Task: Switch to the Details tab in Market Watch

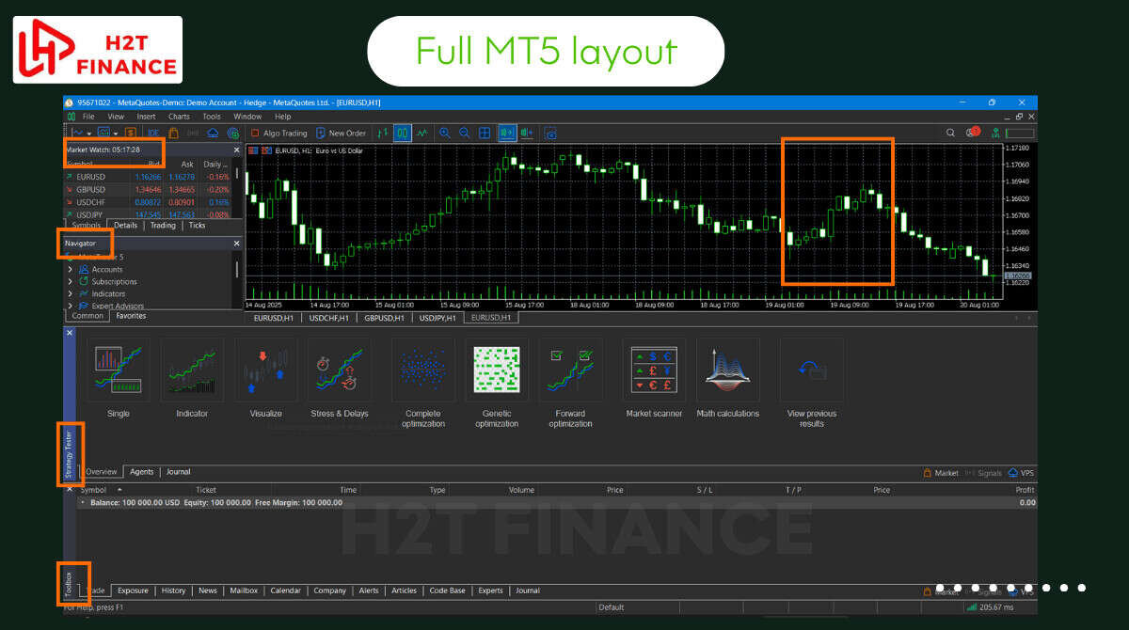Action: coord(125,226)
